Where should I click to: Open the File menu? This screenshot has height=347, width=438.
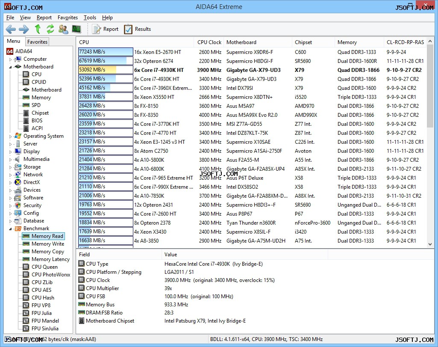click(10, 18)
